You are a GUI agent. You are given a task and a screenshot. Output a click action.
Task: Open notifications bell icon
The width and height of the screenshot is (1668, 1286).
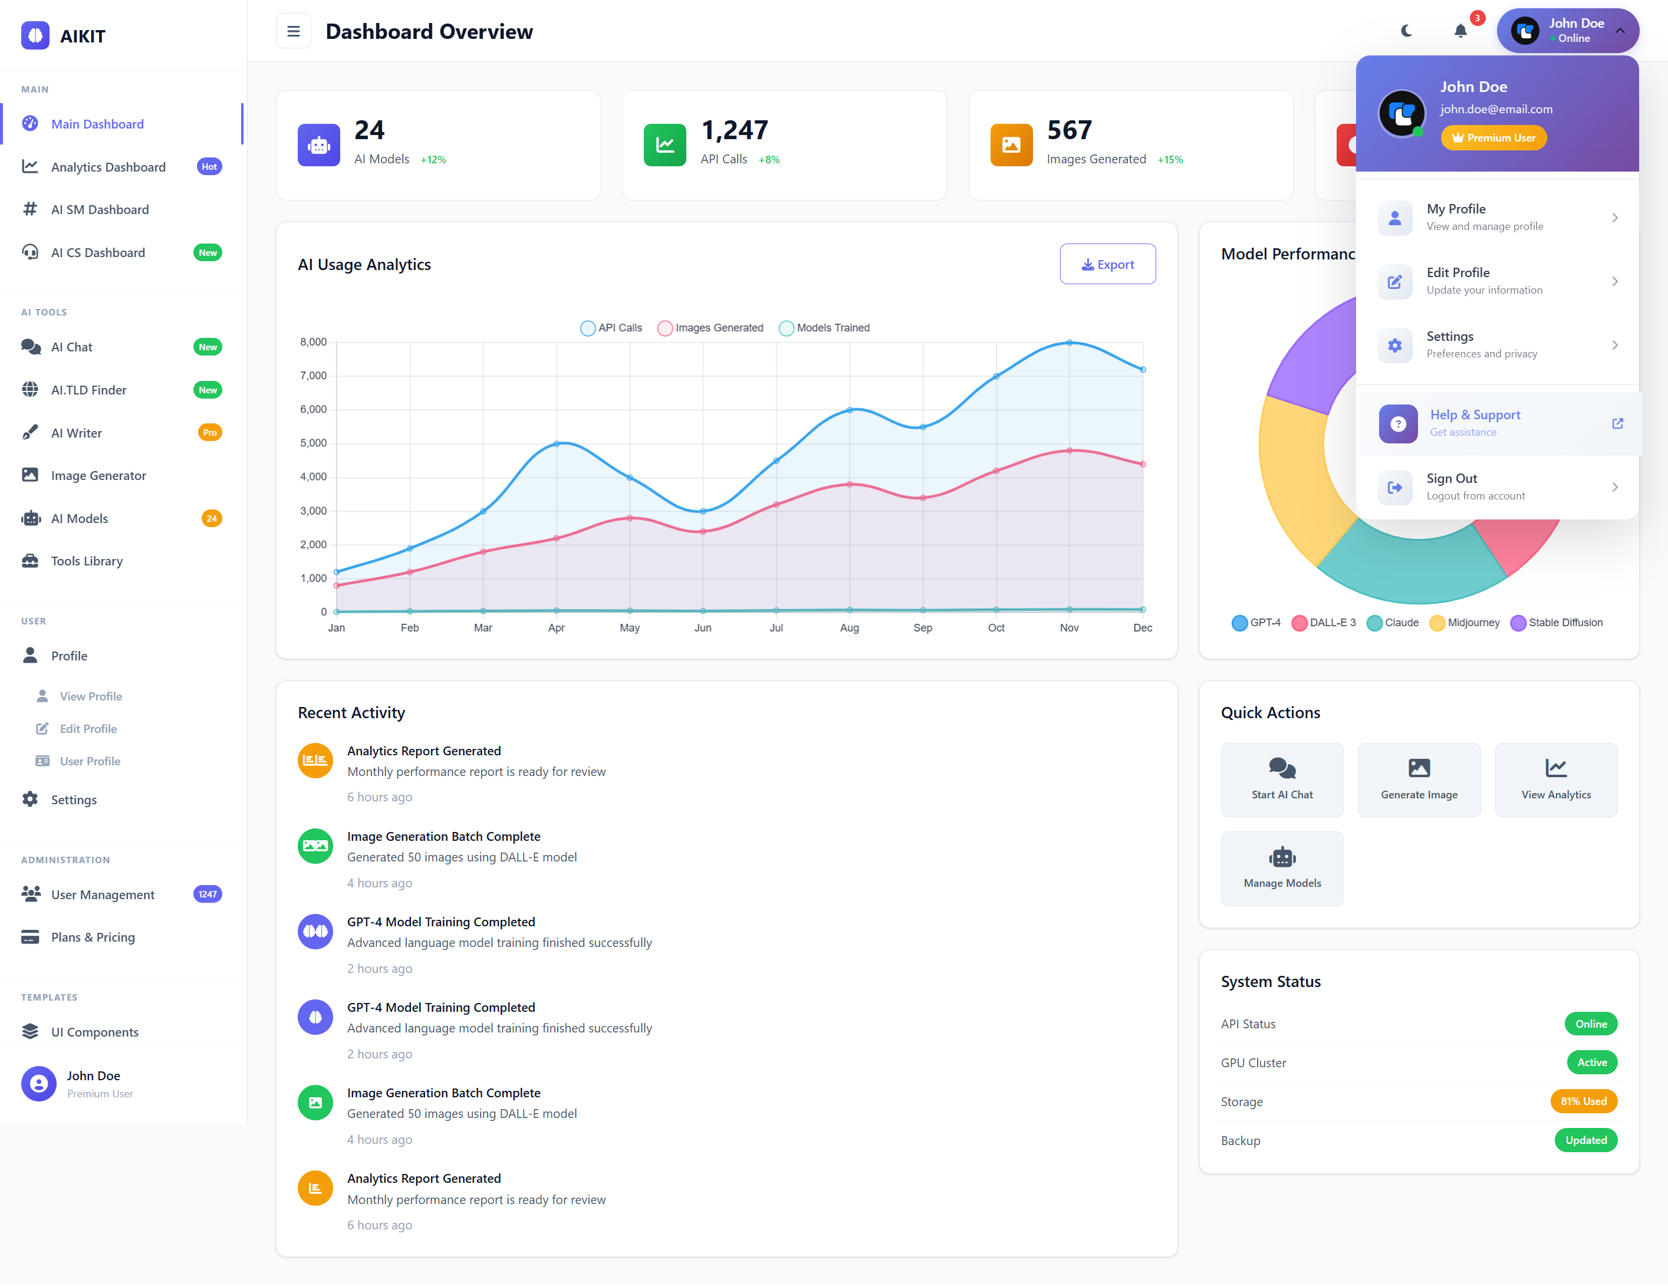pos(1460,31)
